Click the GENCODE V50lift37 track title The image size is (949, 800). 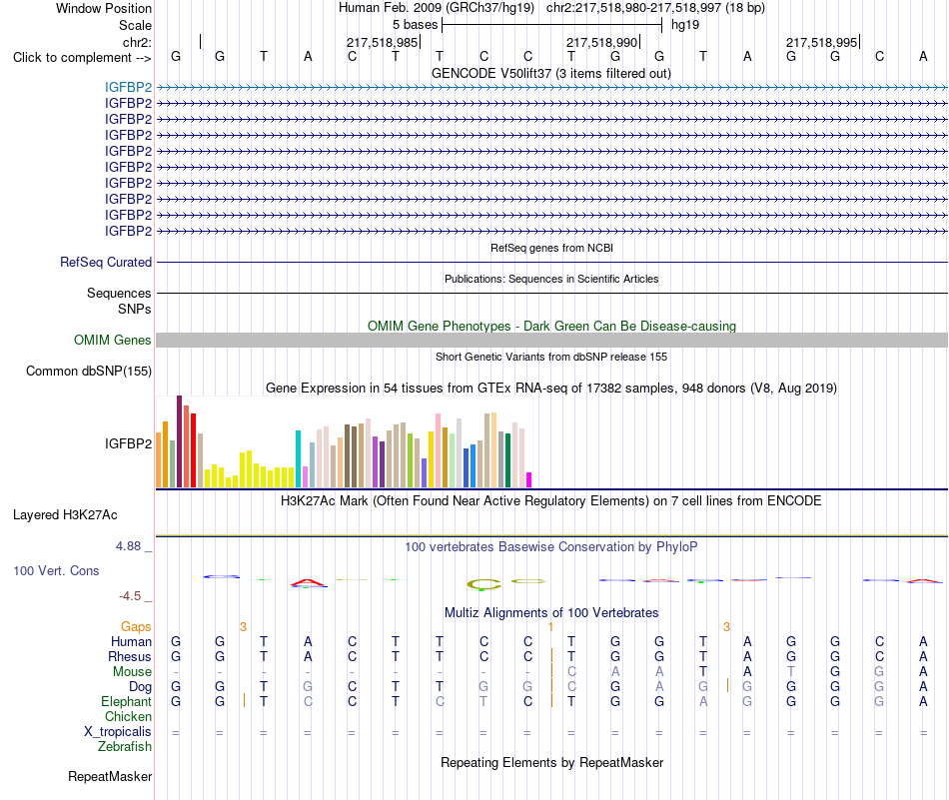(x=551, y=73)
